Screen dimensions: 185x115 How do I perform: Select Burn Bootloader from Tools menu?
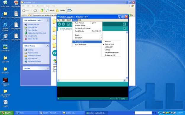coord(87,45)
